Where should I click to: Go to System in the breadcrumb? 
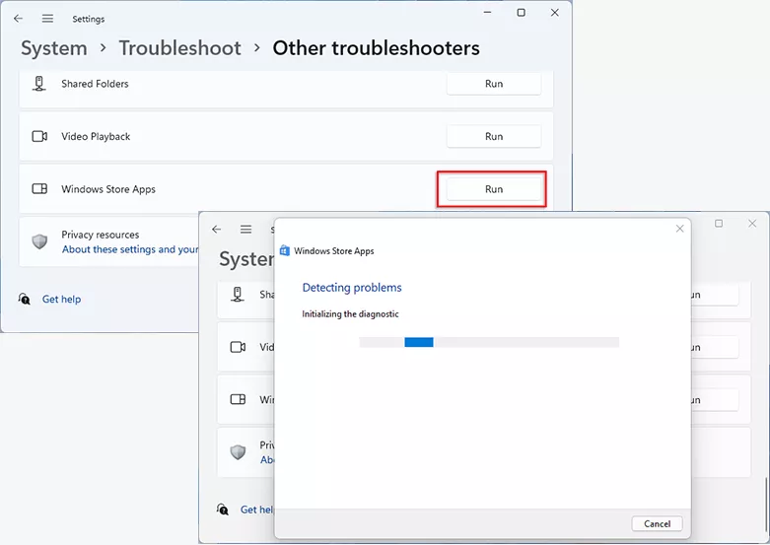pyautogui.click(x=54, y=48)
